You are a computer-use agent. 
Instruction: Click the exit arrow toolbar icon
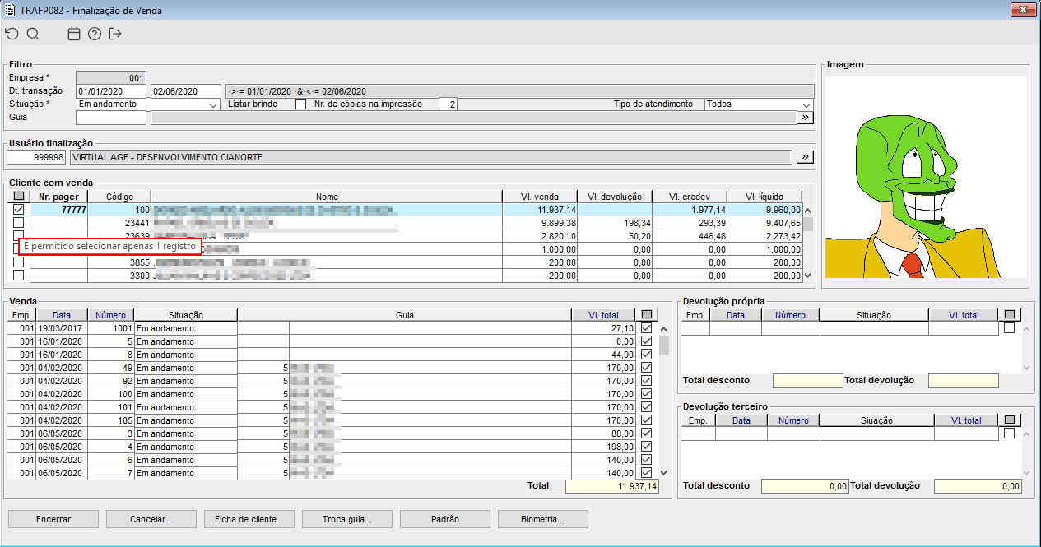[x=115, y=34]
